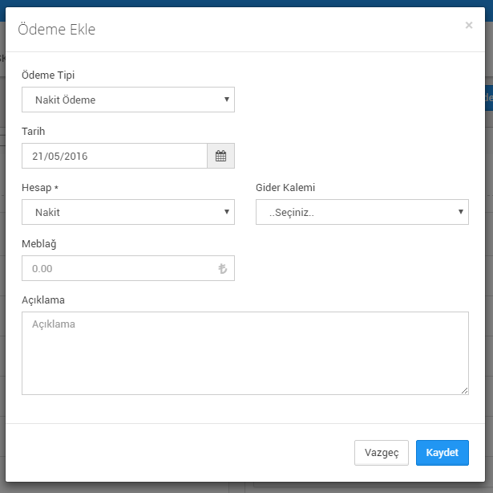Click the arrow on the Ödeme Tipi select
The image size is (493, 493).
pos(226,100)
